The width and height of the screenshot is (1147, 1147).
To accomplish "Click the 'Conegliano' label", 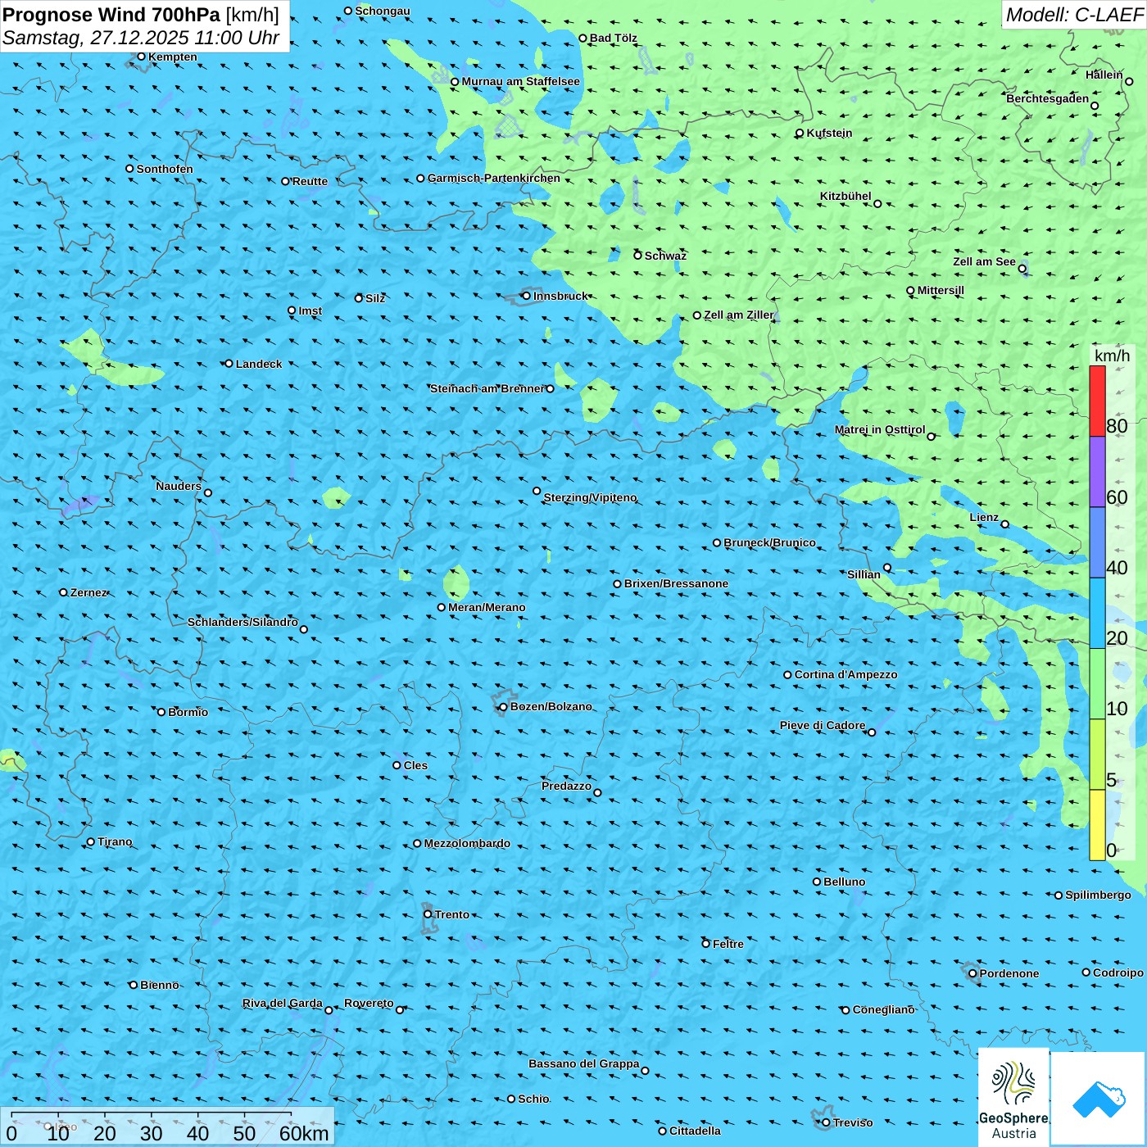I will pyautogui.click(x=884, y=1009).
